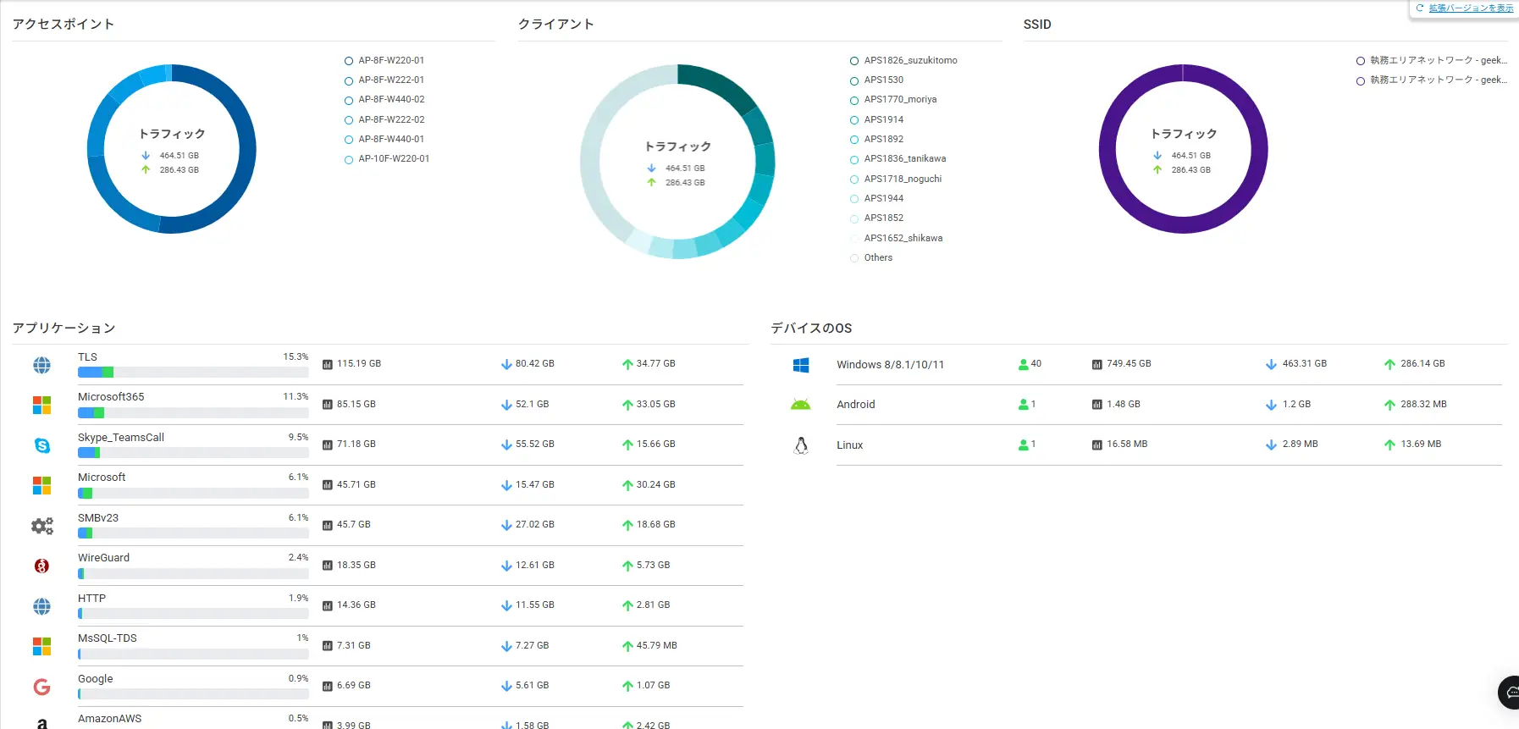Viewport: 1519px width, 729px height.
Task: Toggle AP-8F-W220-01 legend marker
Action: click(349, 61)
